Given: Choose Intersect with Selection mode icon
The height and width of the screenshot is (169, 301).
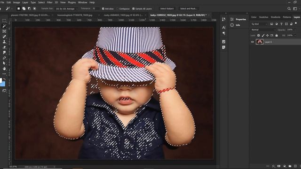Looking at the screenshot, I should click(x=34, y=8).
